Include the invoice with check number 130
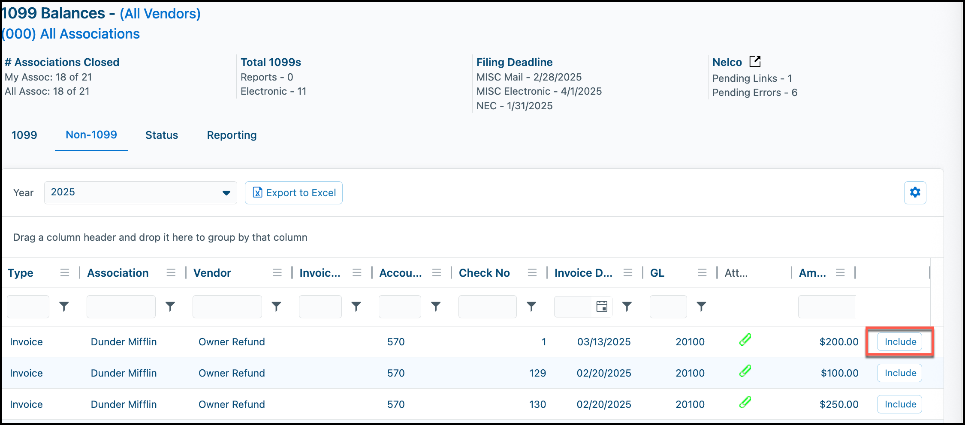 tap(900, 404)
